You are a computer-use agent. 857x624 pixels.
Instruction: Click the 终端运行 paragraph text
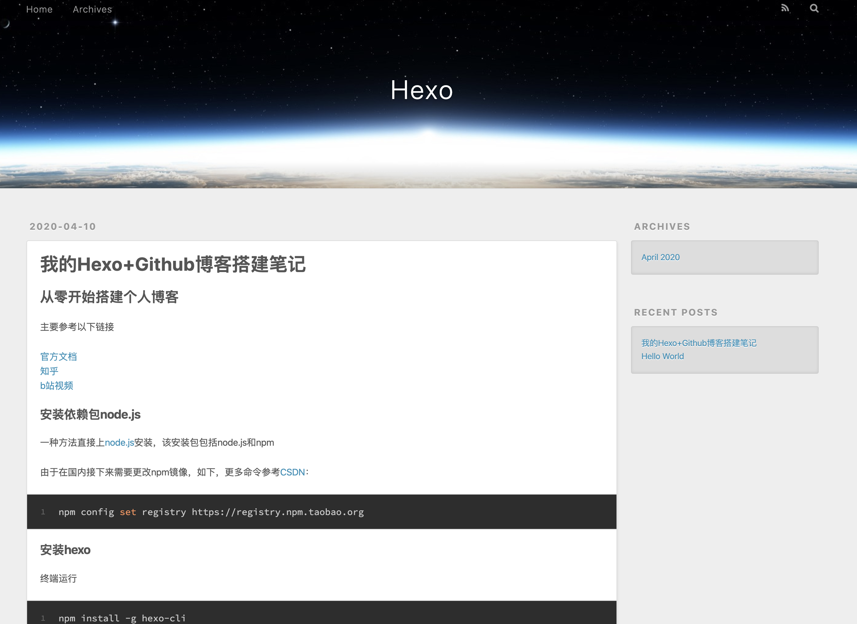coord(58,579)
